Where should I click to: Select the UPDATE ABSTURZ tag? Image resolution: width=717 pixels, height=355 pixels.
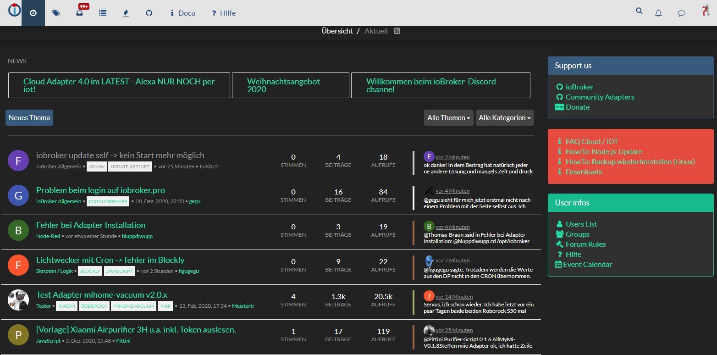130,166
